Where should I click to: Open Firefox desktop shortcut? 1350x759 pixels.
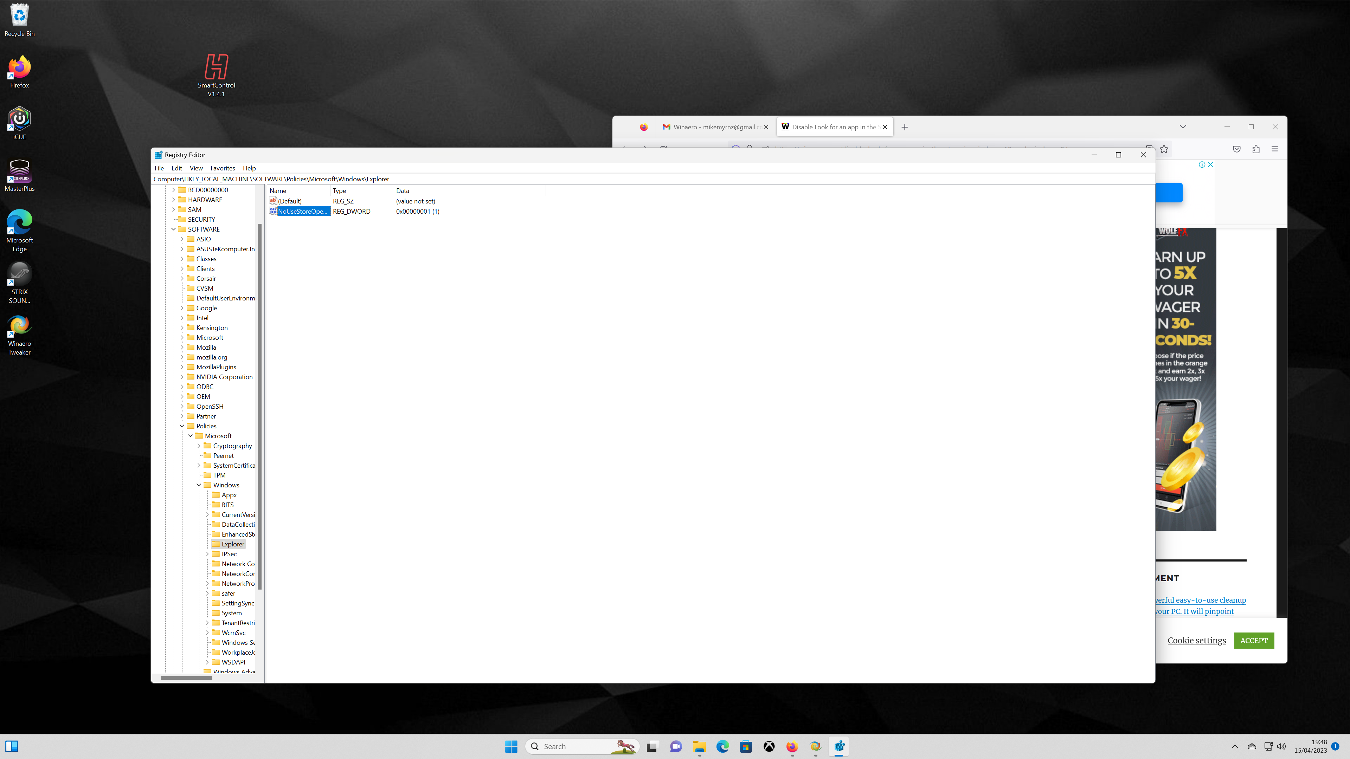(19, 72)
